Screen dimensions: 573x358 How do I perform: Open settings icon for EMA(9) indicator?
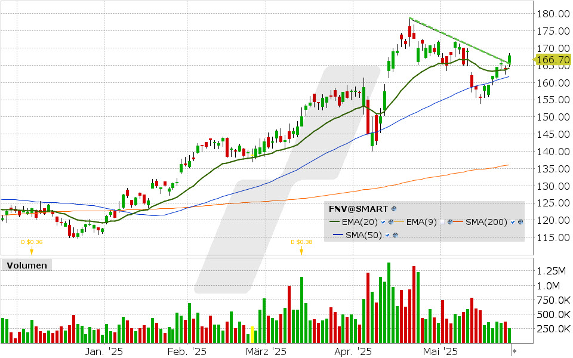click(x=450, y=222)
